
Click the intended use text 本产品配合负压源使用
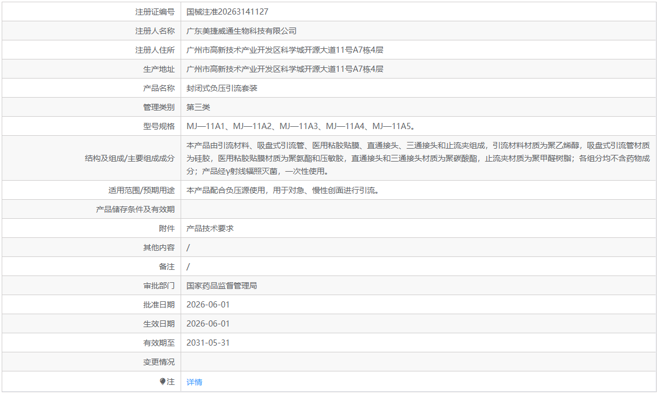[284, 190]
